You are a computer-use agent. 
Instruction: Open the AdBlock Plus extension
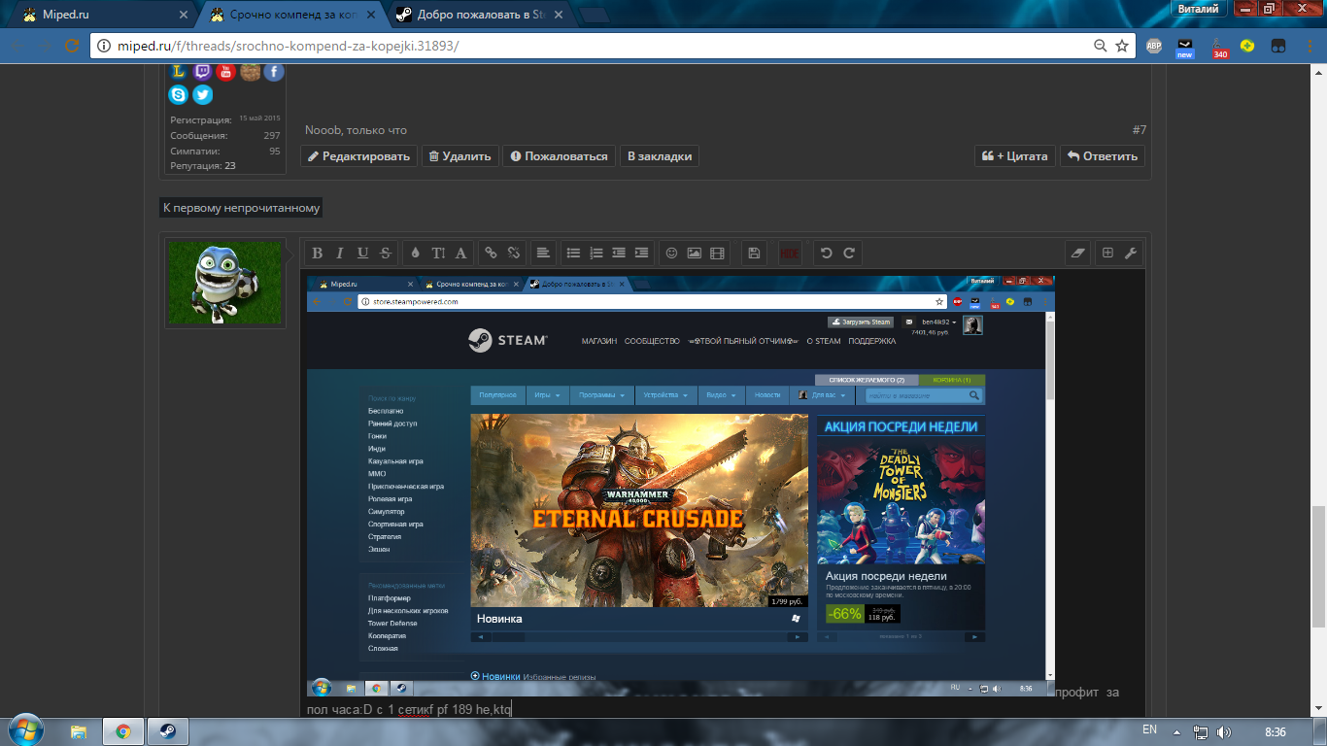[x=1154, y=46]
